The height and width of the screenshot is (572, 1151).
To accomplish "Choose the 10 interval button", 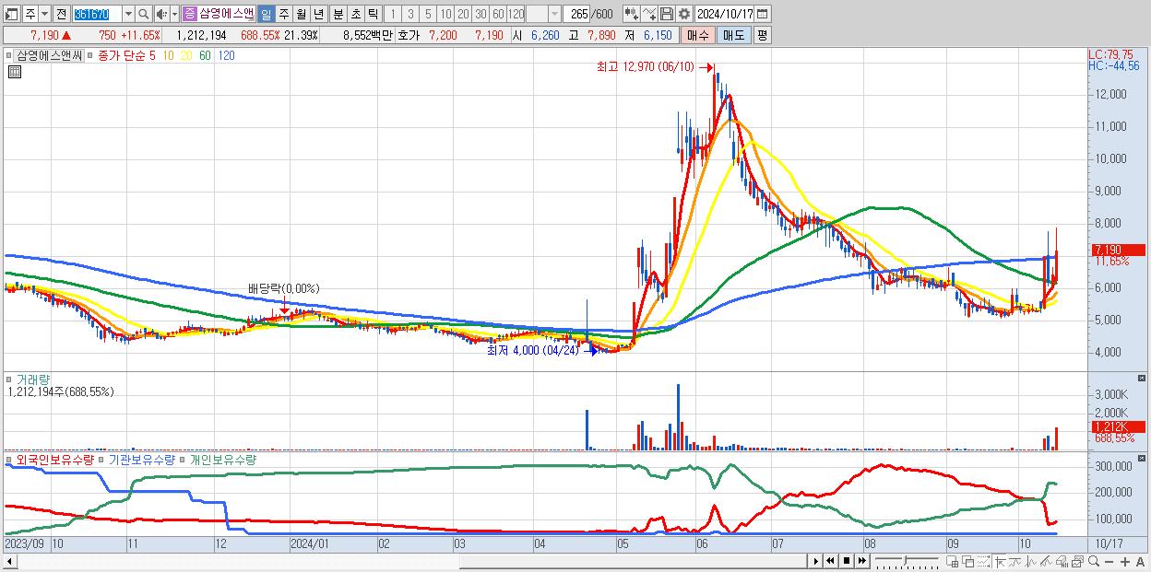I will [445, 14].
